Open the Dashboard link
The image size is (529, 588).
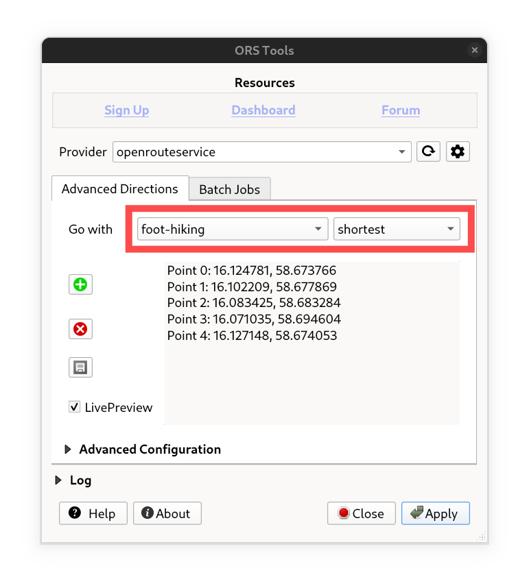[x=263, y=110]
